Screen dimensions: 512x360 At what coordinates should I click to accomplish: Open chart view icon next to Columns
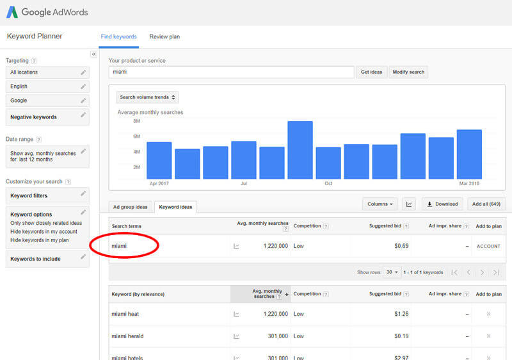(409, 204)
